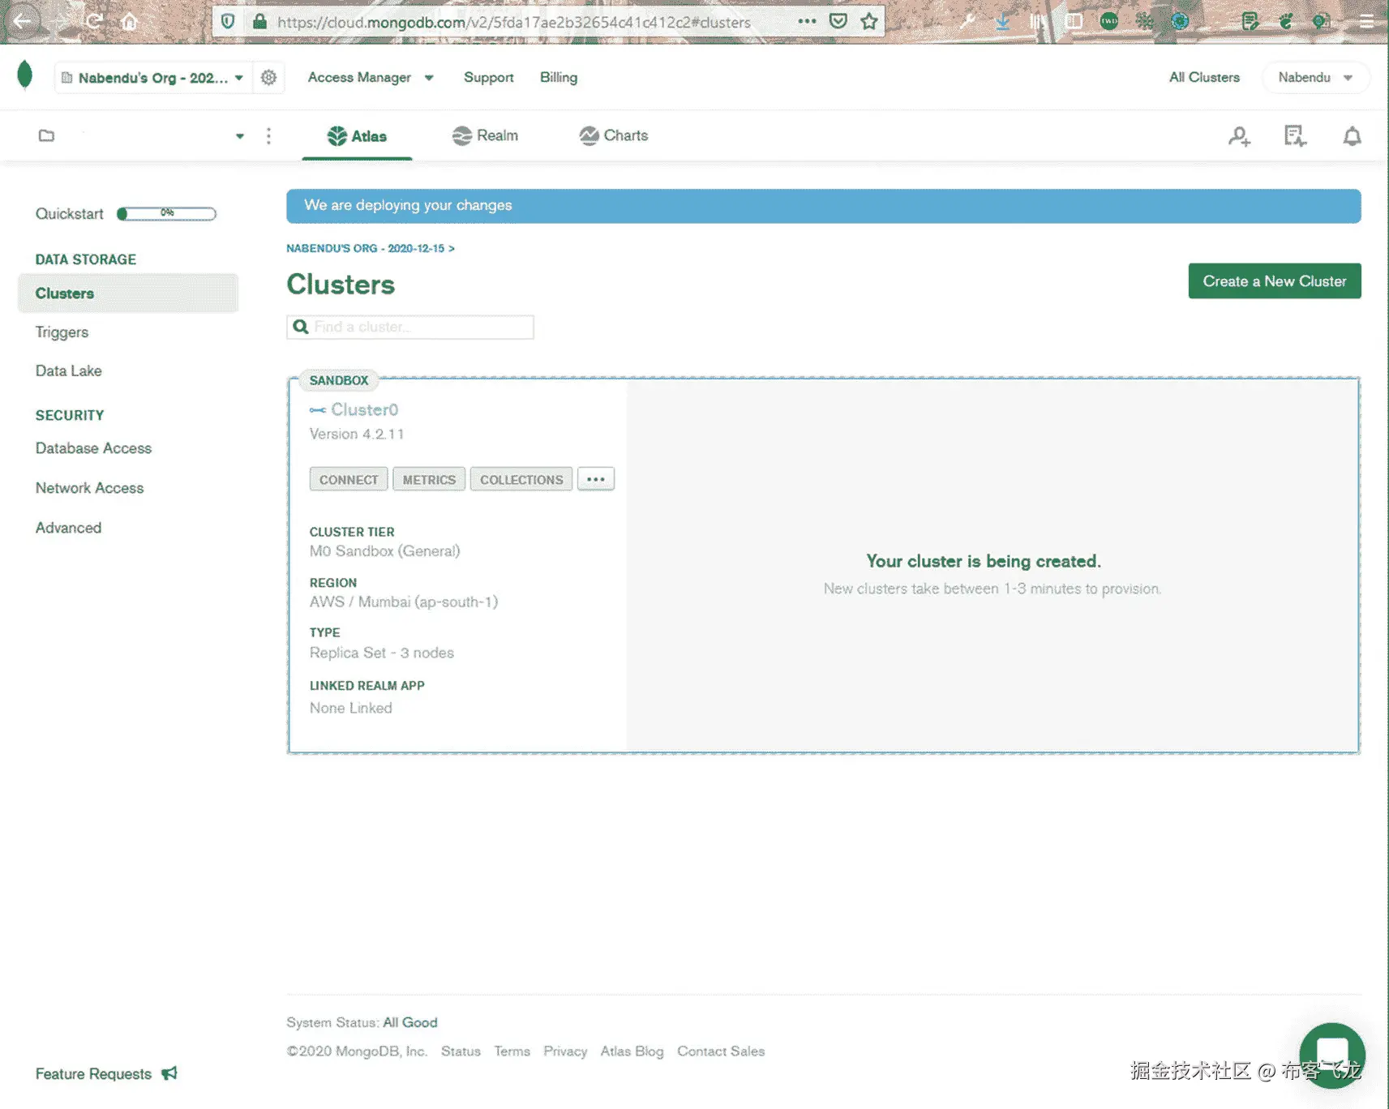Open the Support menu item
1389x1109 pixels.
click(x=489, y=77)
